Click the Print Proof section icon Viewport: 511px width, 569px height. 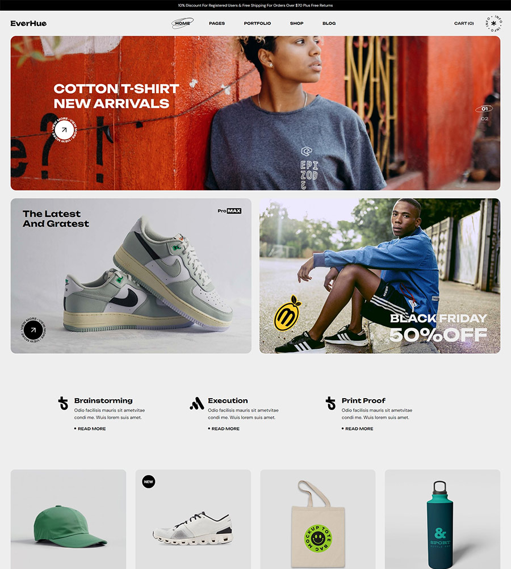330,403
